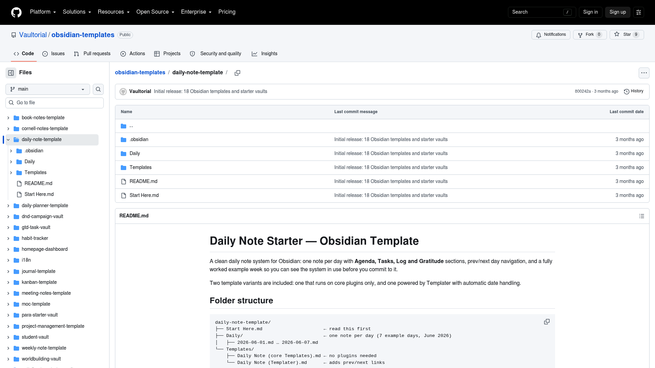Switch to the Issues tab
The image size is (655, 368).
tap(54, 54)
